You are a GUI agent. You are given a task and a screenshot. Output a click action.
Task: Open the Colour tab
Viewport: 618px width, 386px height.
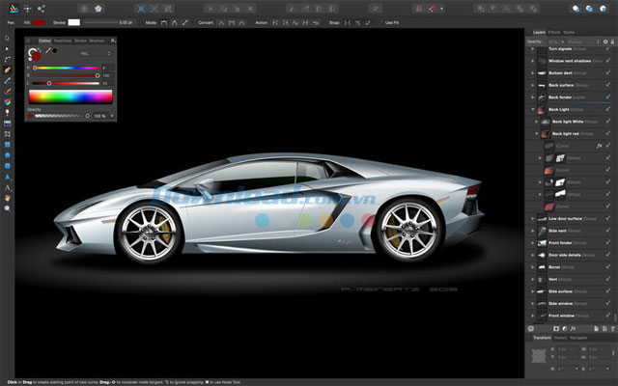(44, 41)
